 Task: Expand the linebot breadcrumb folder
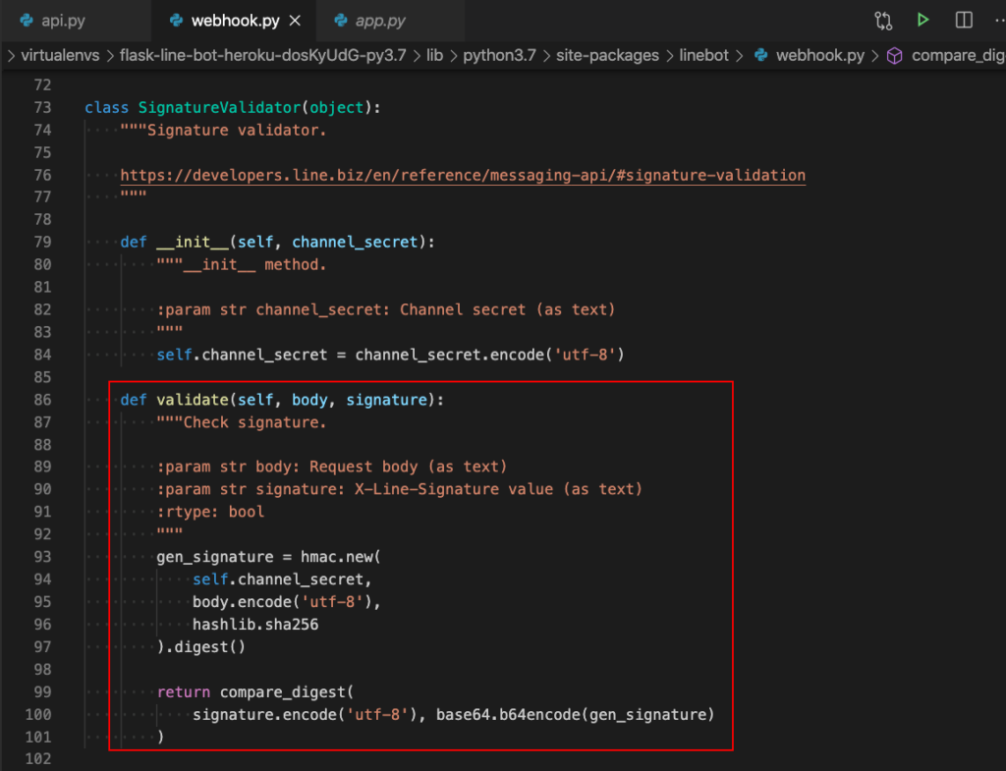point(704,56)
